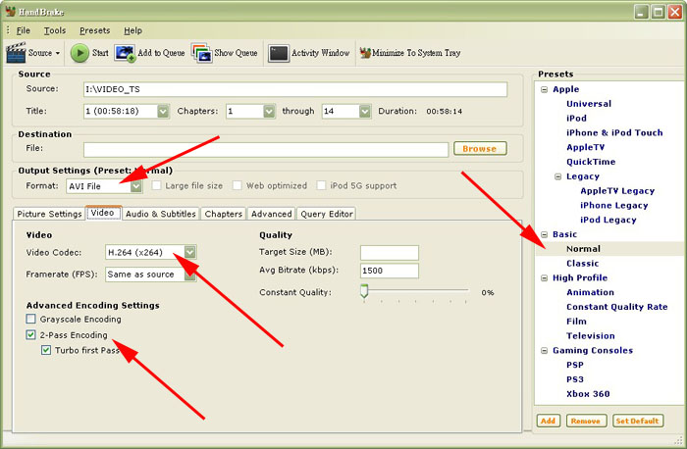Screen dimensions: 687x449
Task: Click the Set Default preset button
Action: click(x=638, y=421)
